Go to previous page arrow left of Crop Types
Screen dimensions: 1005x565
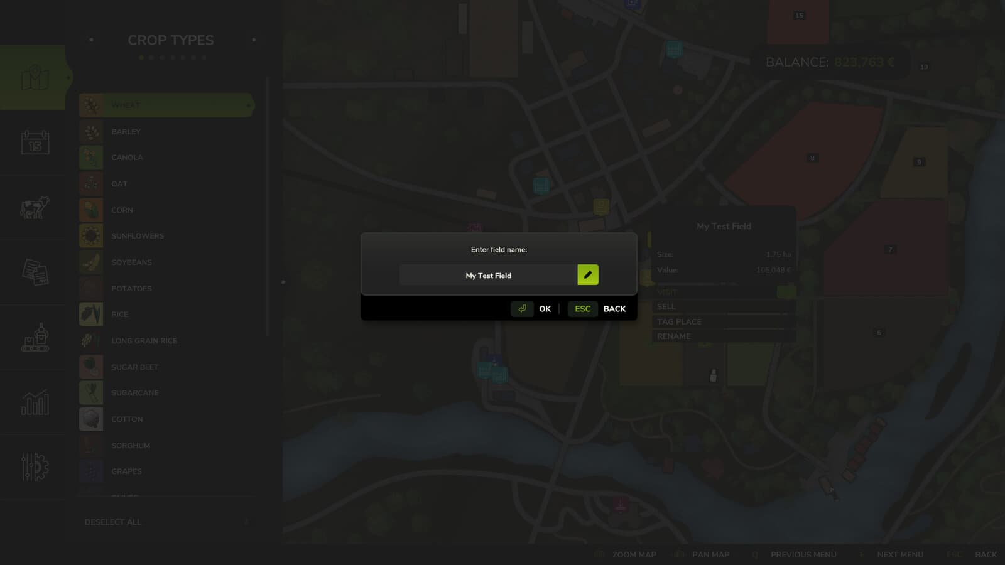click(x=91, y=40)
